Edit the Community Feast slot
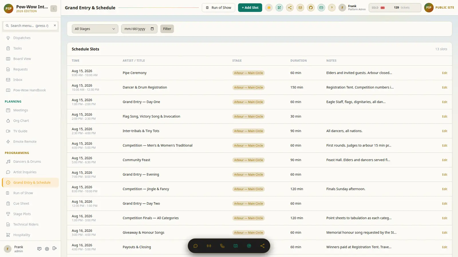The width and height of the screenshot is (458, 257). [x=444, y=160]
